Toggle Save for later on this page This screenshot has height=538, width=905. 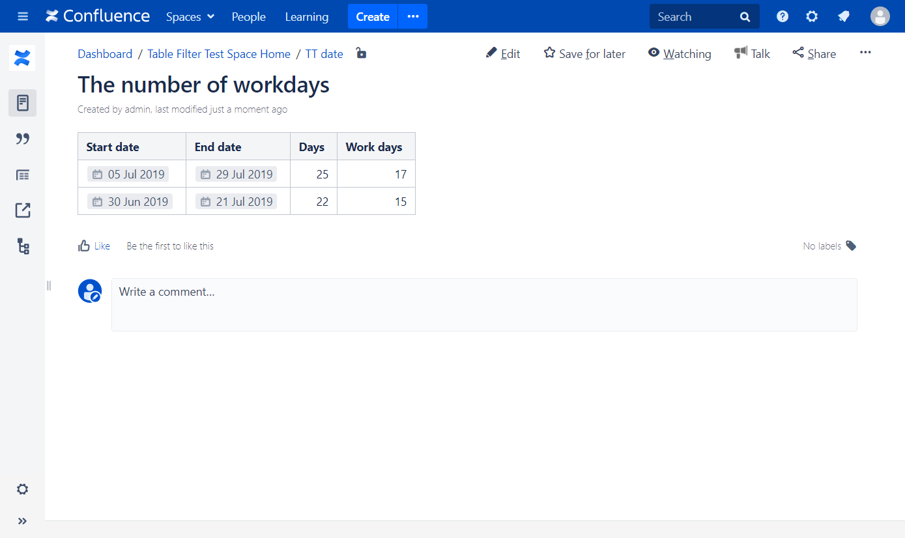point(584,53)
